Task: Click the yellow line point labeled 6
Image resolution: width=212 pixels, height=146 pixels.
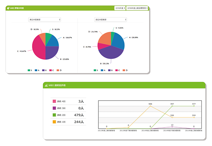Action: coord(128,127)
